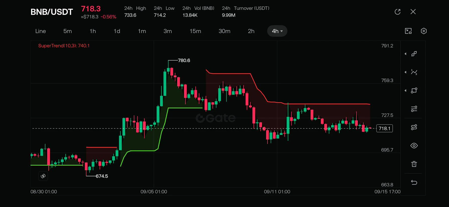The width and height of the screenshot is (449, 207).
Task: Click the 24h Low value 714.2
Action: click(160, 15)
